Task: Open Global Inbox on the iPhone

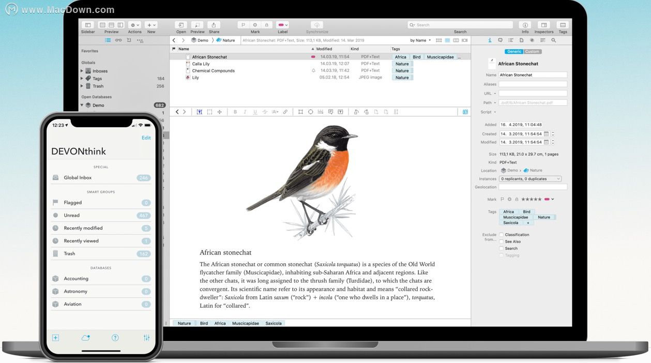Action: 101,177
